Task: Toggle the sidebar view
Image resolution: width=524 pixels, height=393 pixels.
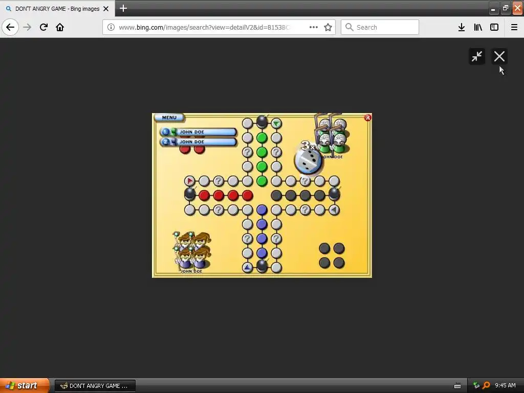Action: (x=494, y=27)
